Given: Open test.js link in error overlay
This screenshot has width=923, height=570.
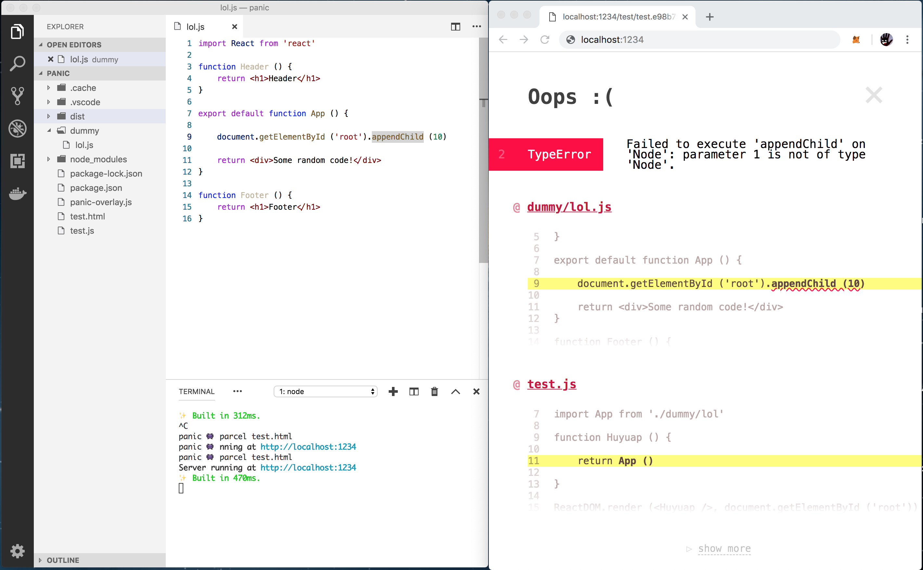Looking at the screenshot, I should coord(552,384).
